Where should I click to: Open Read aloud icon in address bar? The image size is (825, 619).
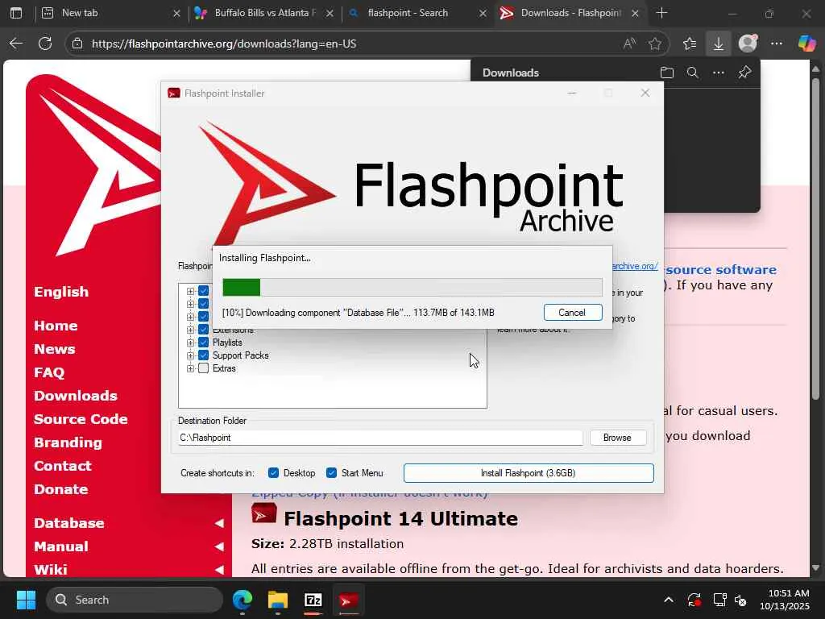(x=629, y=44)
